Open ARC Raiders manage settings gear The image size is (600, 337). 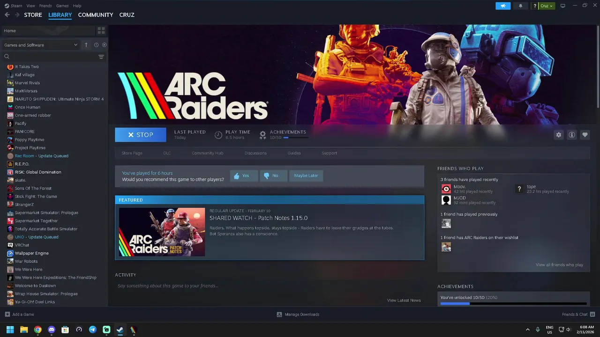(x=558, y=135)
